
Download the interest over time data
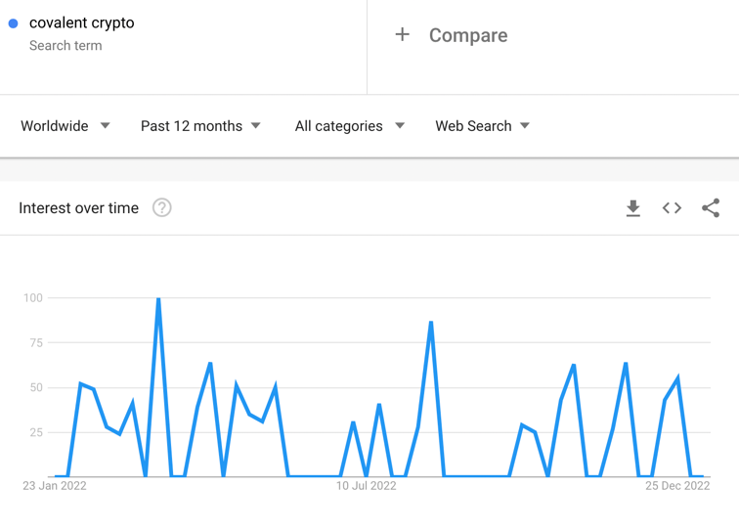click(633, 208)
